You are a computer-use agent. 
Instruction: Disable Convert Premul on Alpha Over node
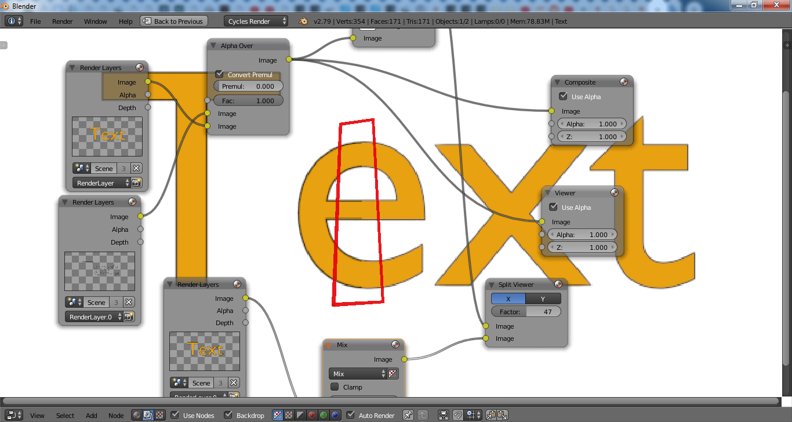coord(219,74)
